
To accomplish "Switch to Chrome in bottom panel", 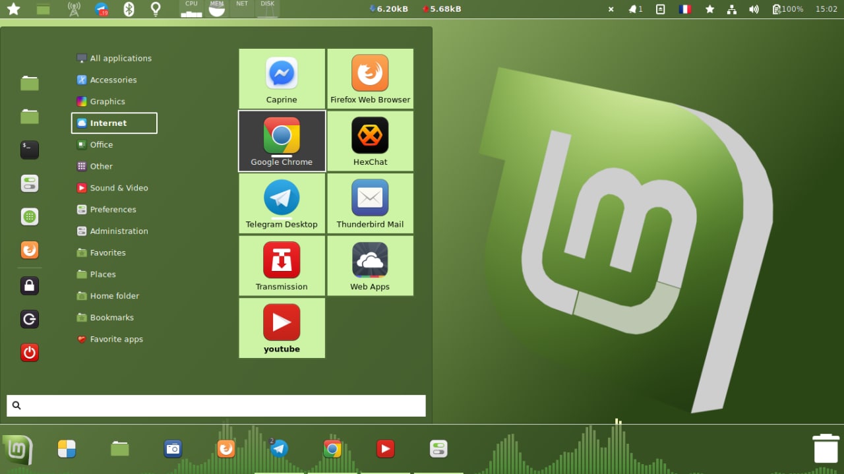I will (332, 449).
